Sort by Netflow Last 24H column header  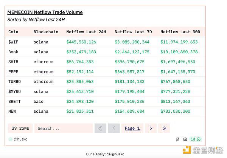tap(86, 32)
